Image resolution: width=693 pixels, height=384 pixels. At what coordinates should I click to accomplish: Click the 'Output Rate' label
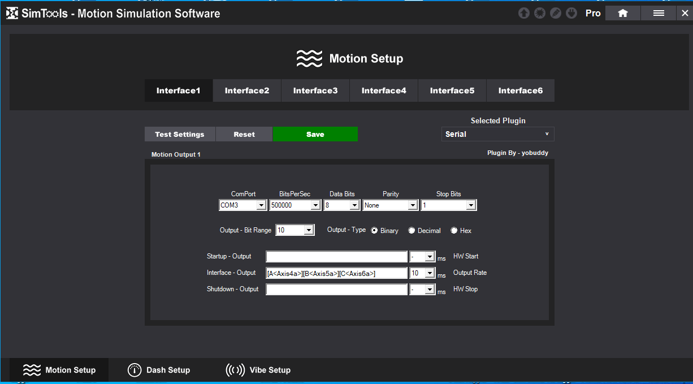(x=470, y=273)
